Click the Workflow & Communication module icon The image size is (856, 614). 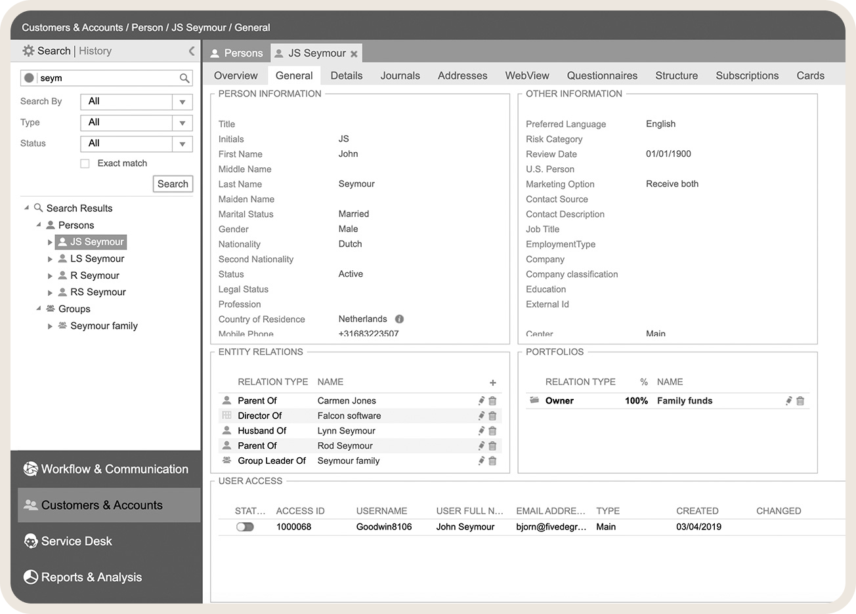point(30,469)
